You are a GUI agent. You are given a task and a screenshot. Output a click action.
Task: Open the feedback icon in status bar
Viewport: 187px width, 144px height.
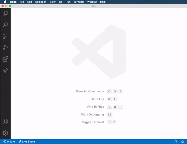[x=176, y=142]
